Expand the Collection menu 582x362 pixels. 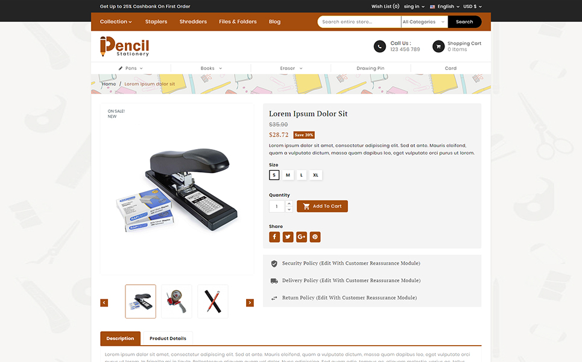pos(116,22)
